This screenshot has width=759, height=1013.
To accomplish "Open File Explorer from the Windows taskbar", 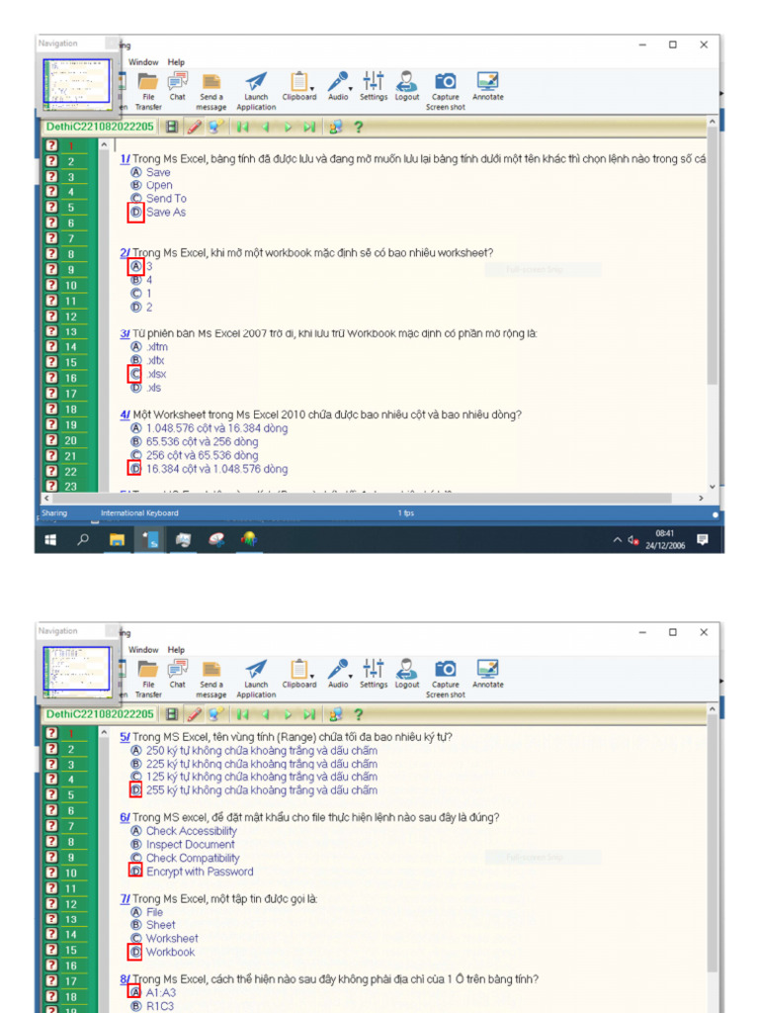I will pos(117,539).
